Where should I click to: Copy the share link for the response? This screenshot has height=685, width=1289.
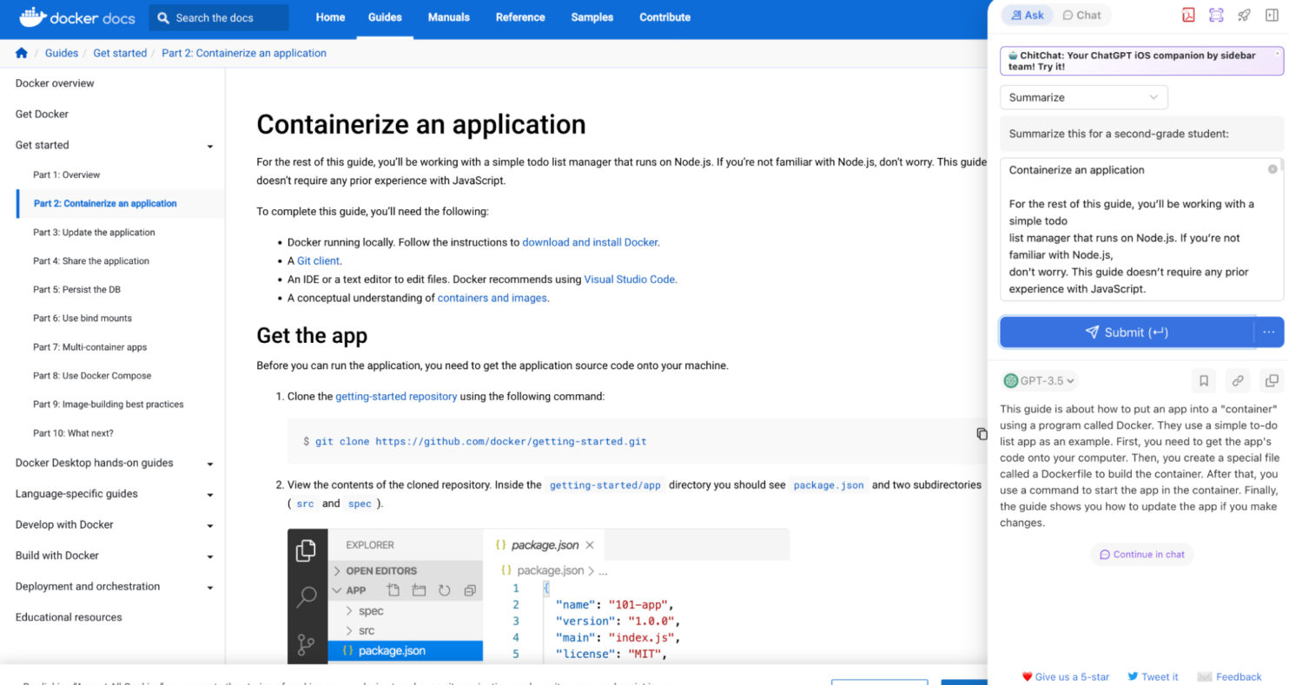(x=1238, y=380)
